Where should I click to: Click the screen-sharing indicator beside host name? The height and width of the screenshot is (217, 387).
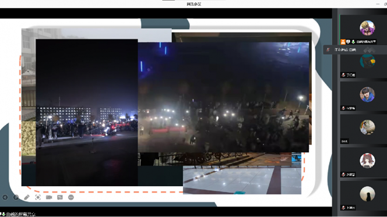pyautogui.click(x=348, y=42)
